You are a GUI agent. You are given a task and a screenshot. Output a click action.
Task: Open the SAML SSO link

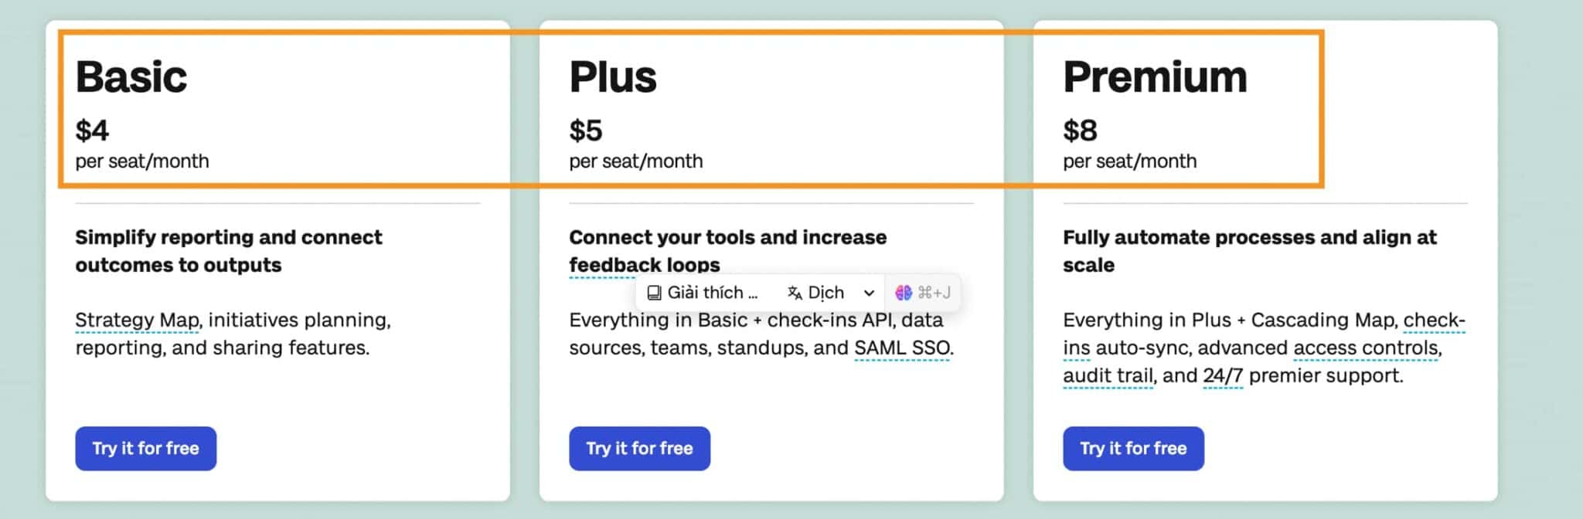tap(901, 348)
